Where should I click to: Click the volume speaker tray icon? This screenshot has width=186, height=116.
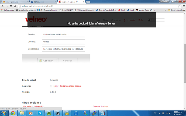tap(170, 113)
